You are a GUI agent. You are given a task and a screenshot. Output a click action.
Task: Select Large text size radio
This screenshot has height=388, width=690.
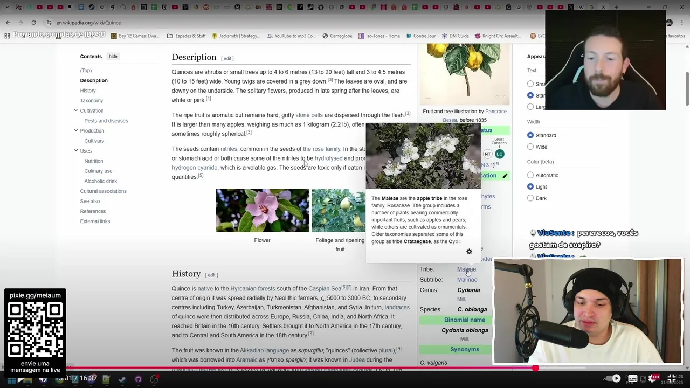530,107
